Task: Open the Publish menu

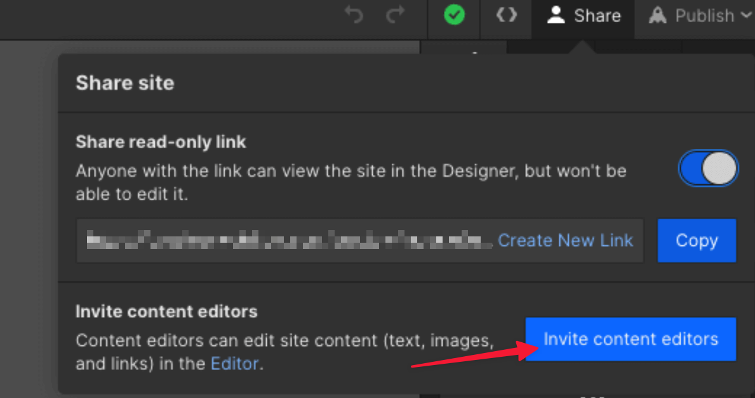Action: click(707, 15)
